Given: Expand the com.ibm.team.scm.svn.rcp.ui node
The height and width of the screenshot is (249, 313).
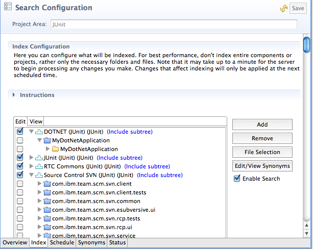Looking at the screenshot, I should [x=39, y=227].
